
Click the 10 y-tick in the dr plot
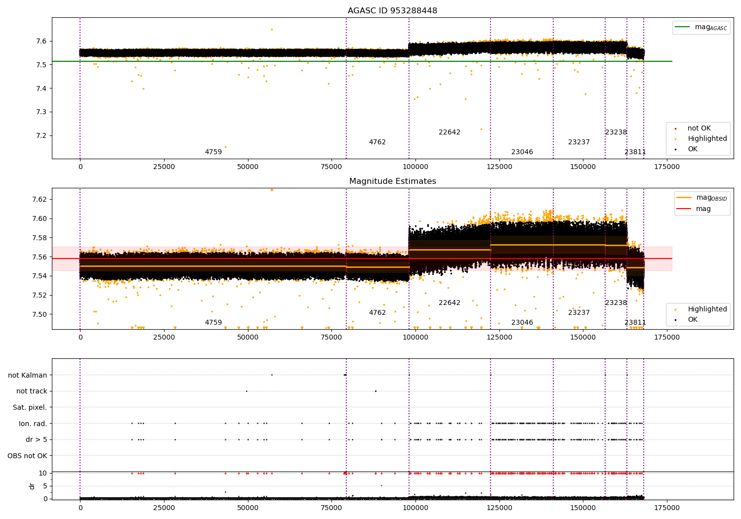point(43,474)
